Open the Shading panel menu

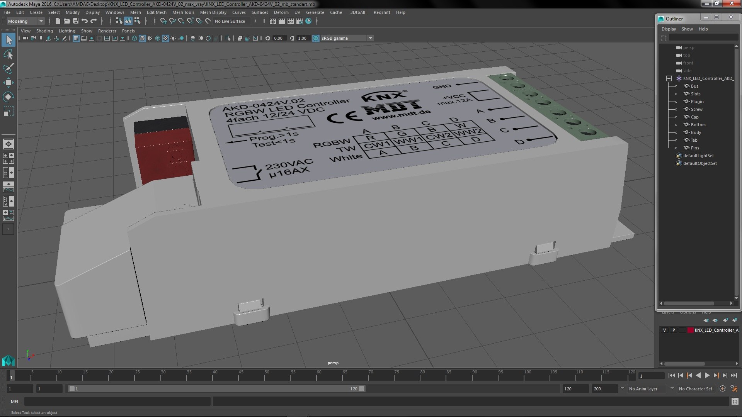pyautogui.click(x=44, y=31)
